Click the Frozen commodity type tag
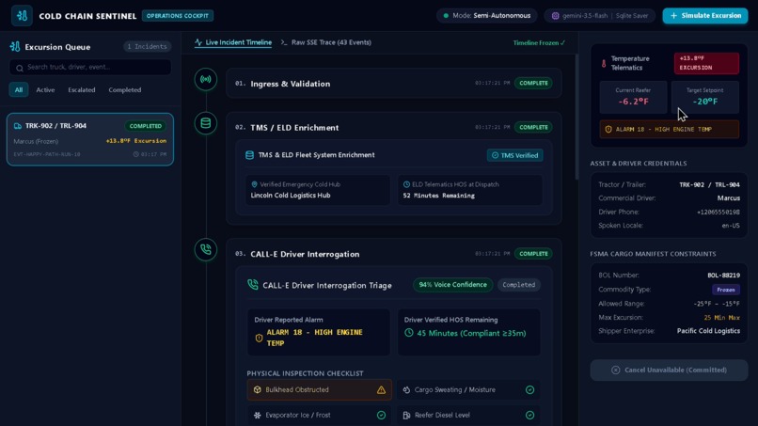 [726, 289]
